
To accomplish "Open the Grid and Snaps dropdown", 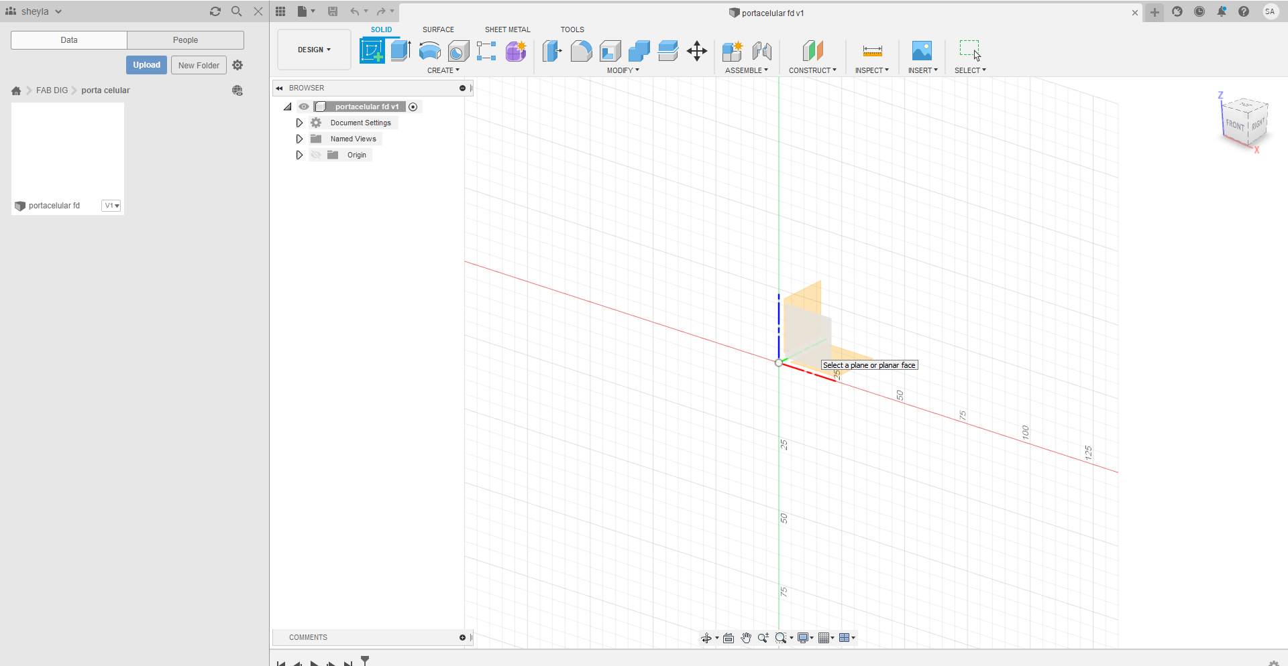I will click(826, 638).
